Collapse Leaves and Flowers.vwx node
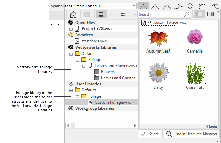Screen dimensions: 221x143 [84, 66]
